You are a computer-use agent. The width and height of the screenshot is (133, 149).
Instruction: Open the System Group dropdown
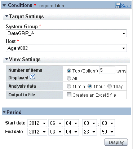click(66, 33)
